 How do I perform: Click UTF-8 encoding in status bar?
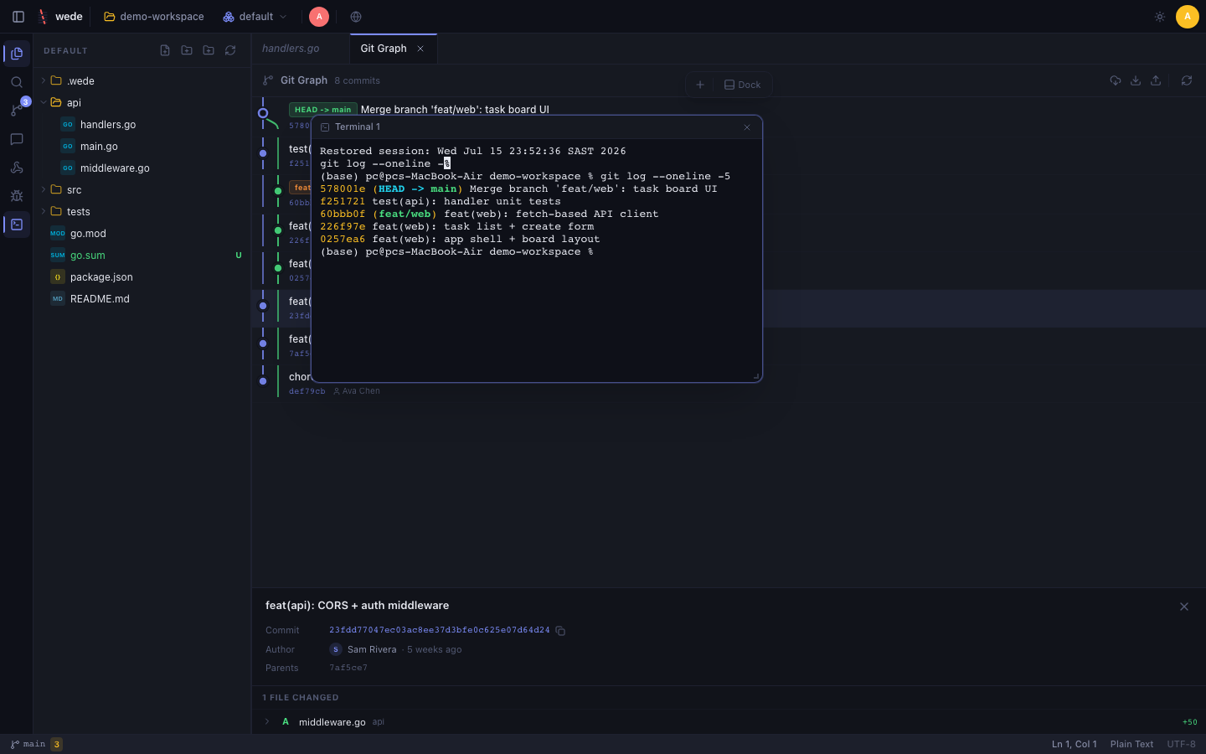(1182, 744)
